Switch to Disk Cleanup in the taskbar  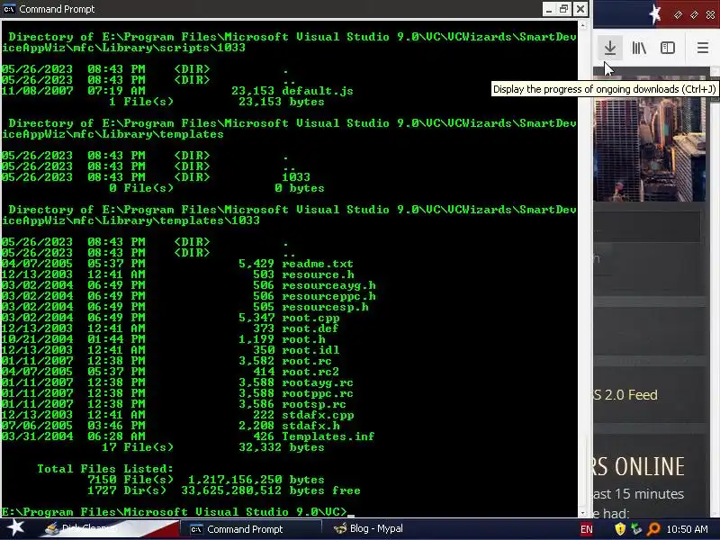point(89,529)
